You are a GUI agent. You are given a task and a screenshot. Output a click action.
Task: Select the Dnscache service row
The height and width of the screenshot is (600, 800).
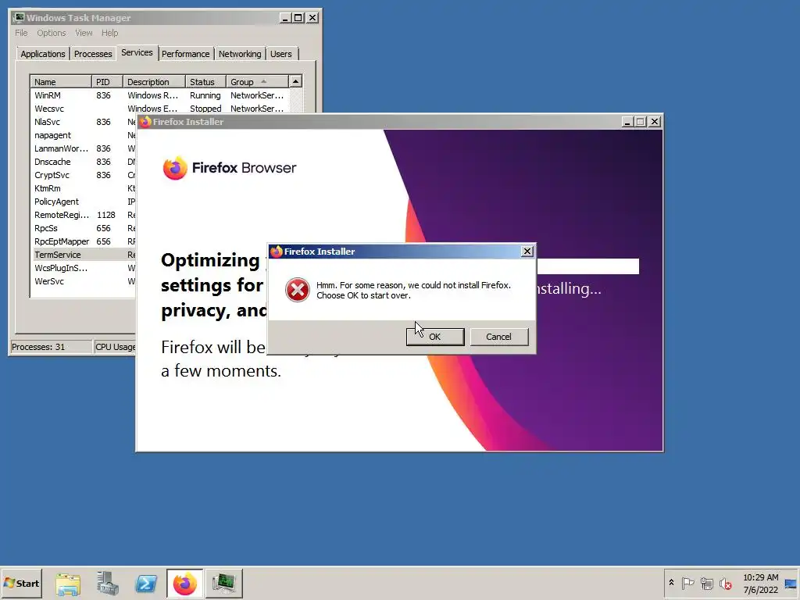pos(84,162)
